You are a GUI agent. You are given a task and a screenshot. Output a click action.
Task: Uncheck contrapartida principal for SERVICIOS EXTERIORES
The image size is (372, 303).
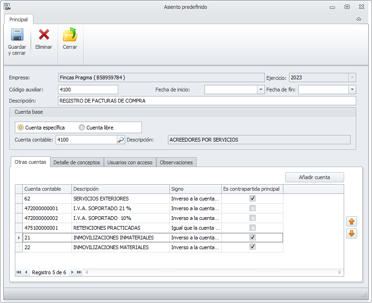[x=252, y=199]
